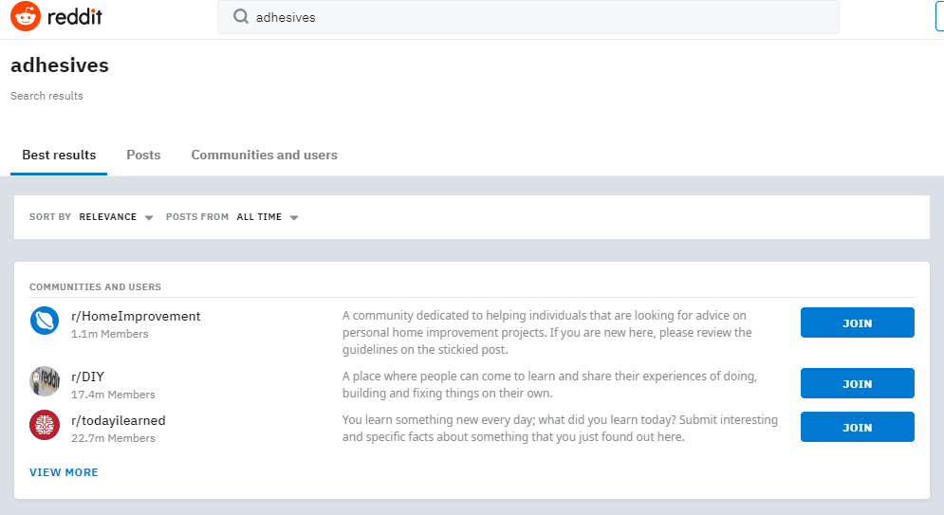
Task: Switch to the Best results tab
Action: tap(59, 156)
